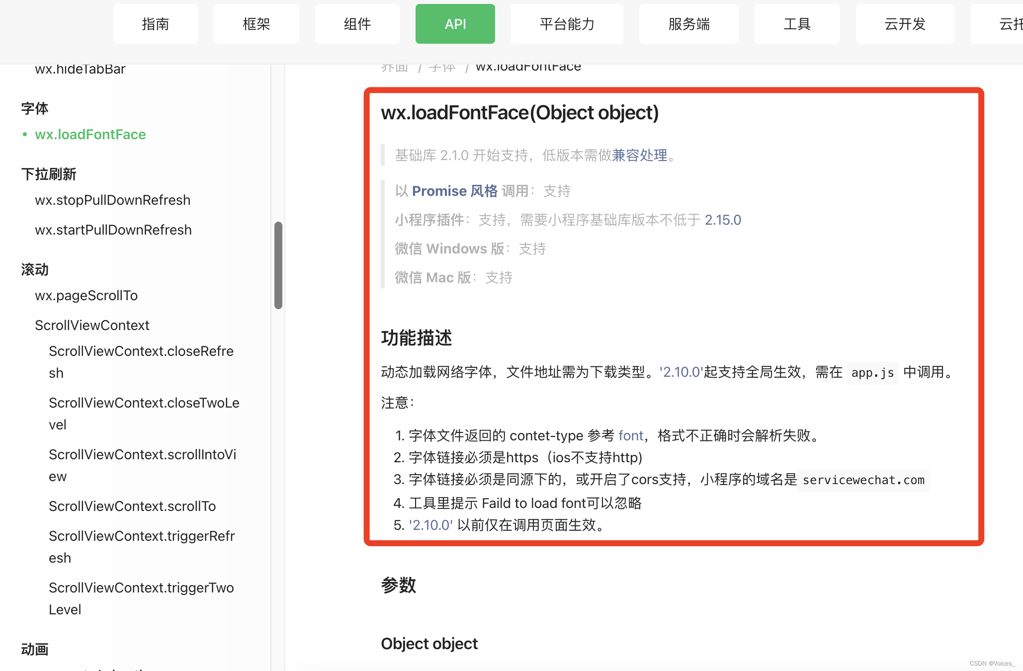Screen dimensions: 1023x671
Task: Select the 组件 tab
Action: [x=357, y=23]
